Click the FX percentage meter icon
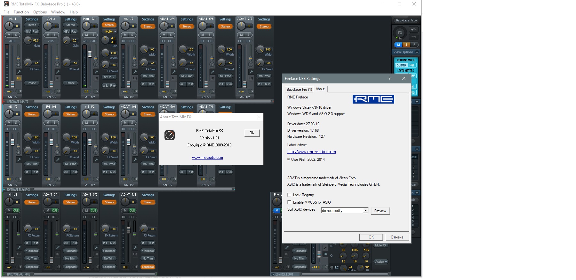Screen dimensions: 576x280 (400, 33)
